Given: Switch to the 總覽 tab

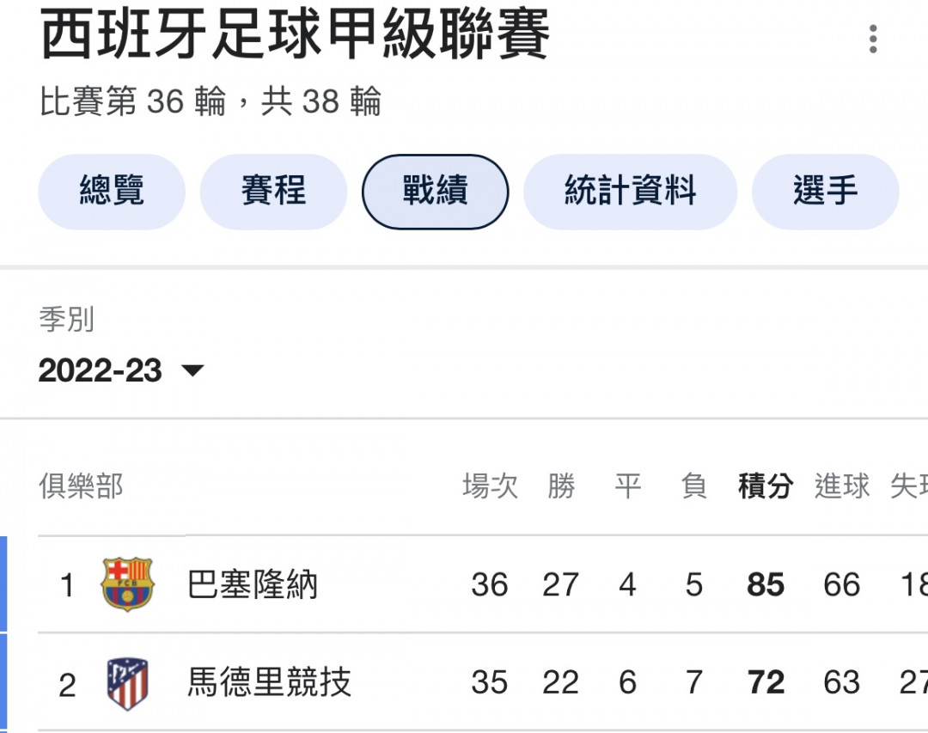Looking at the screenshot, I should 112,192.
